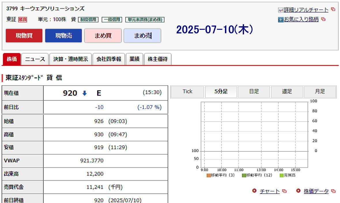
Task: Click the time stamp (15:30)
Action: tap(152, 93)
